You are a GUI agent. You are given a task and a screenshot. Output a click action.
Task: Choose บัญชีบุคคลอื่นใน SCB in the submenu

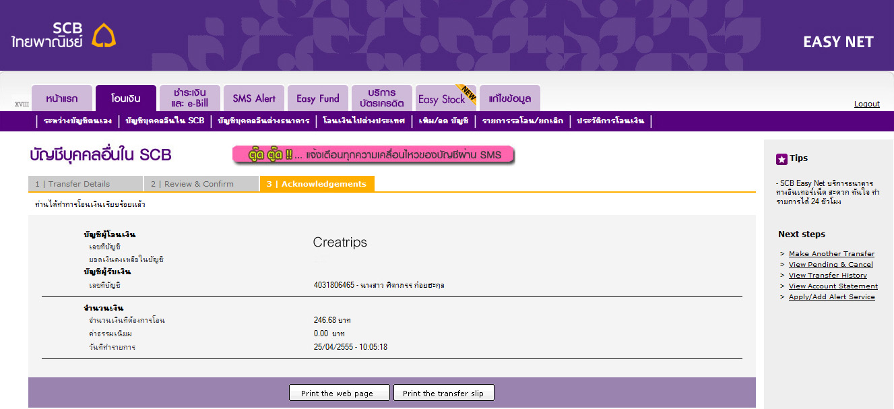coord(164,121)
